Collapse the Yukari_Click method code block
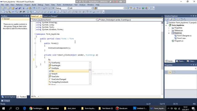This screenshot has height=111, width=197. coord(35,55)
